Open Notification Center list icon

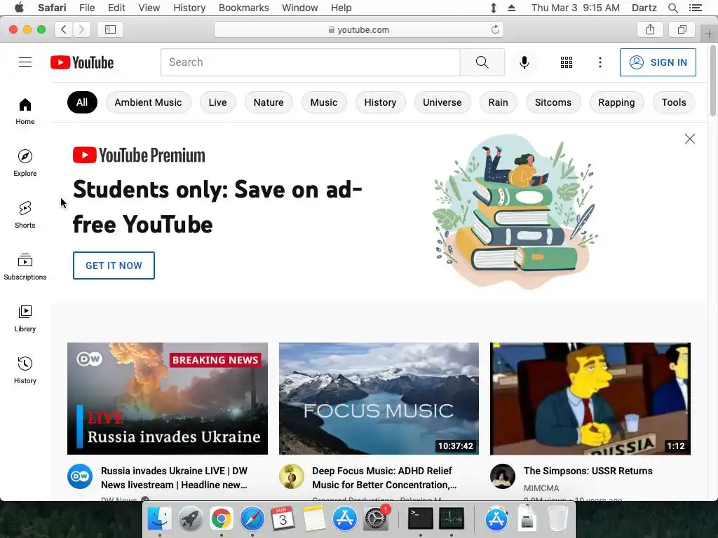(x=695, y=8)
